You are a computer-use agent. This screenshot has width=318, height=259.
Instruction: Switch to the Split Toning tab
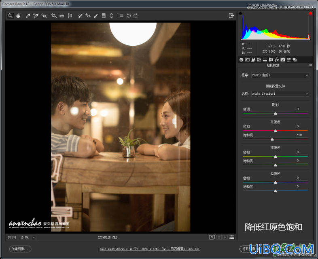(x=265, y=59)
